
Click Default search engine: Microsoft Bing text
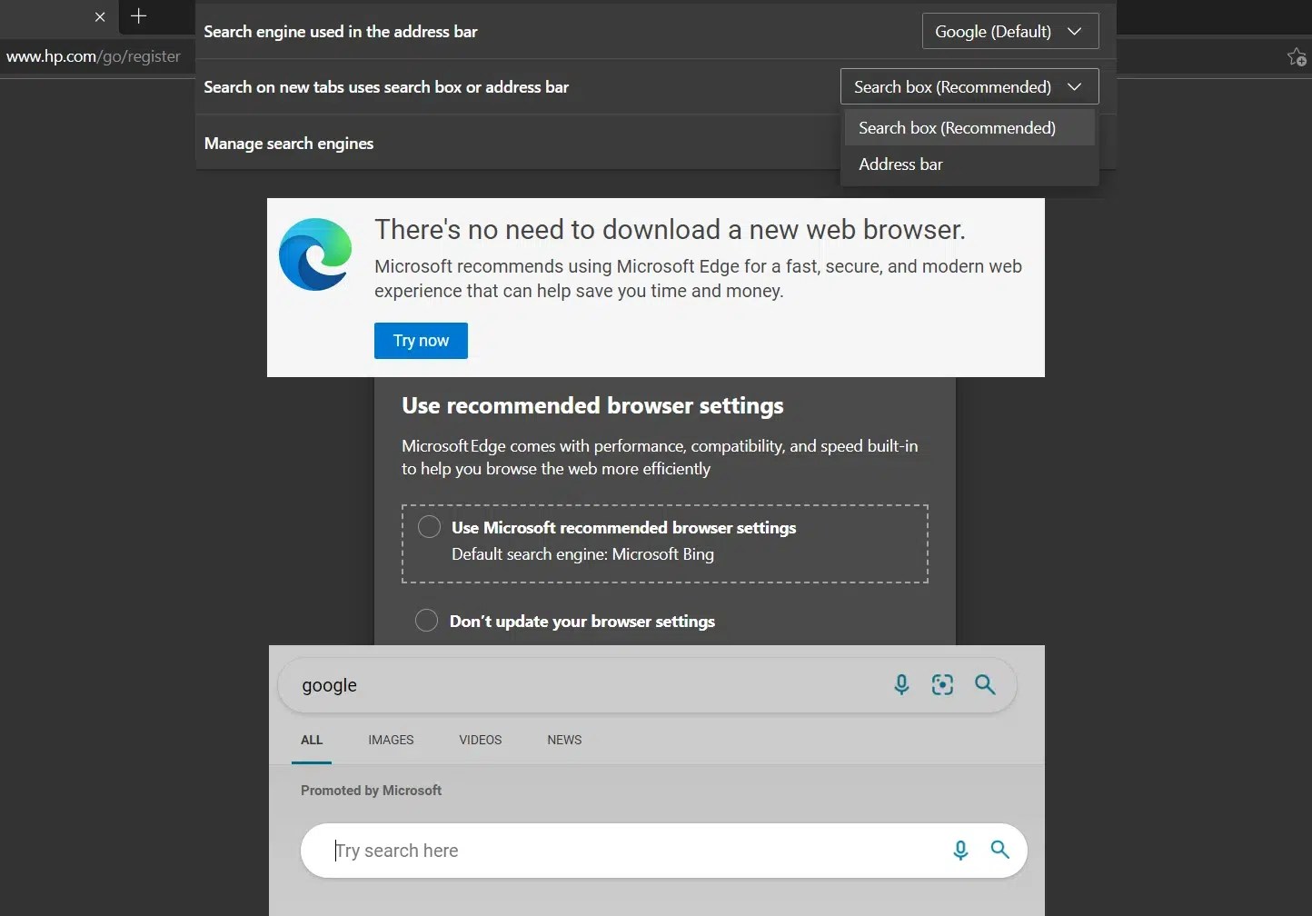pyautogui.click(x=582, y=554)
